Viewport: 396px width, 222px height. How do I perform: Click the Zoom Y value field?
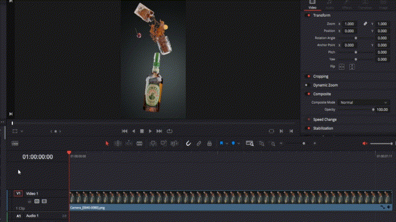[382, 24]
